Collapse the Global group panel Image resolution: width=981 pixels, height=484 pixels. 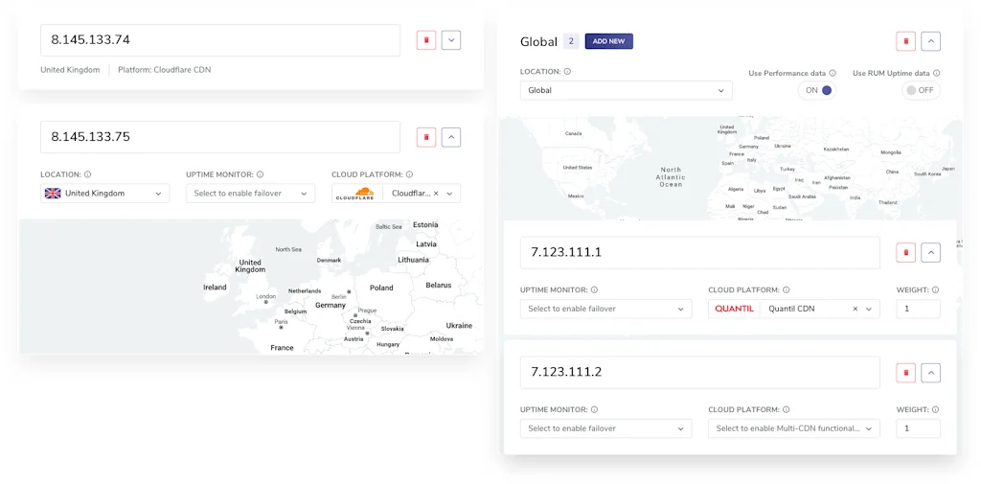click(x=930, y=41)
